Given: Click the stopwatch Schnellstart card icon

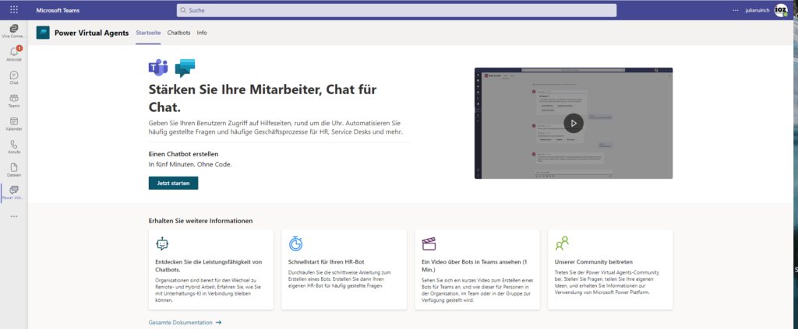Looking at the screenshot, I should point(295,243).
